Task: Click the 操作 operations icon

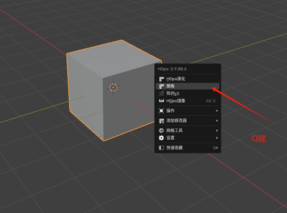Action: pos(161,111)
